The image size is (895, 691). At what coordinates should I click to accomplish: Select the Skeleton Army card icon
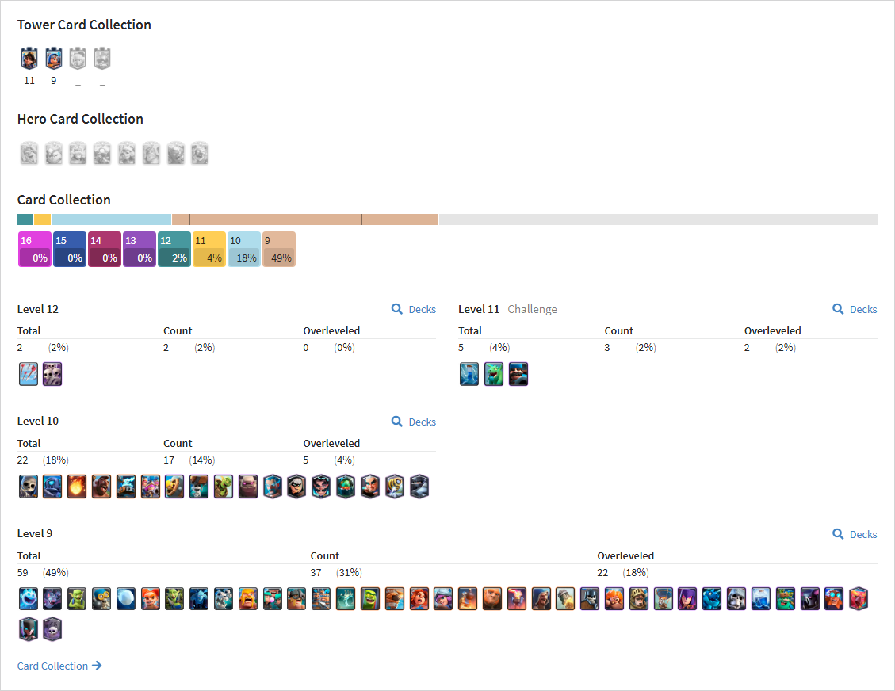52,374
